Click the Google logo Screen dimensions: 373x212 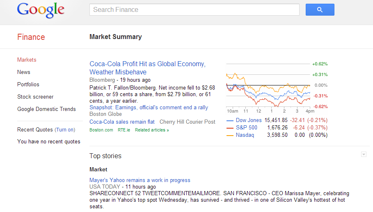pyautogui.click(x=41, y=10)
